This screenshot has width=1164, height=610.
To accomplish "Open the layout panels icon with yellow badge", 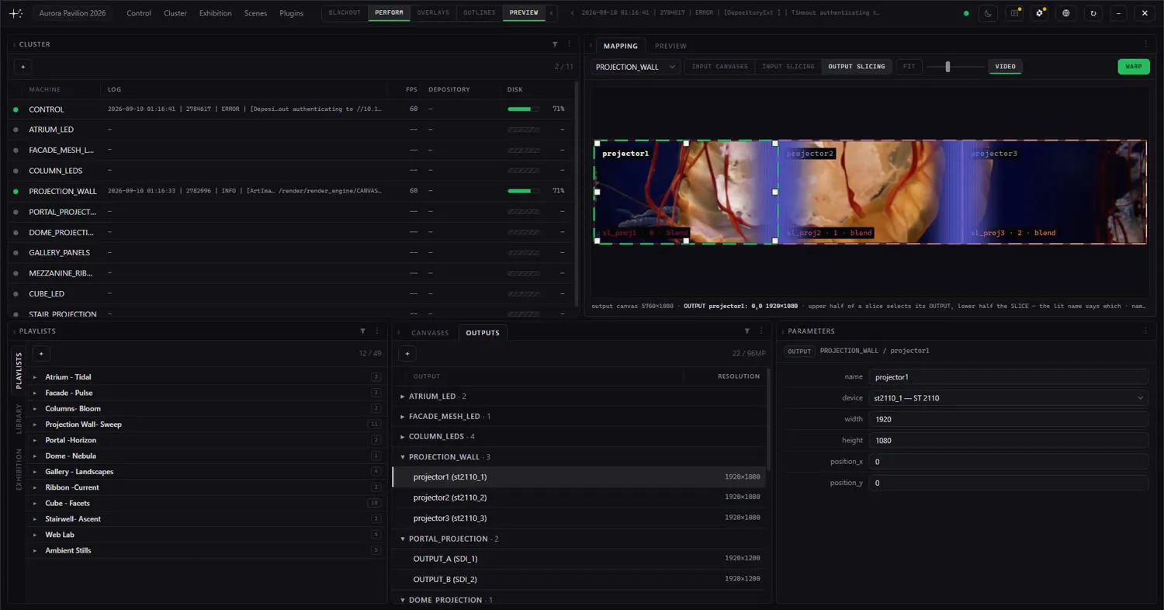I will coord(1014,13).
